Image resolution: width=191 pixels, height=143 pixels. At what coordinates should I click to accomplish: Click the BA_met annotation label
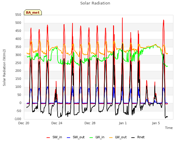(33, 13)
